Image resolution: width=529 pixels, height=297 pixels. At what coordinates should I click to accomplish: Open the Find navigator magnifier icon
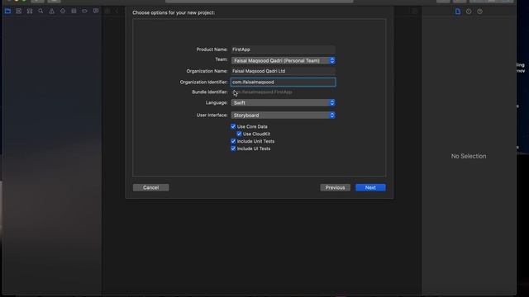(41, 11)
